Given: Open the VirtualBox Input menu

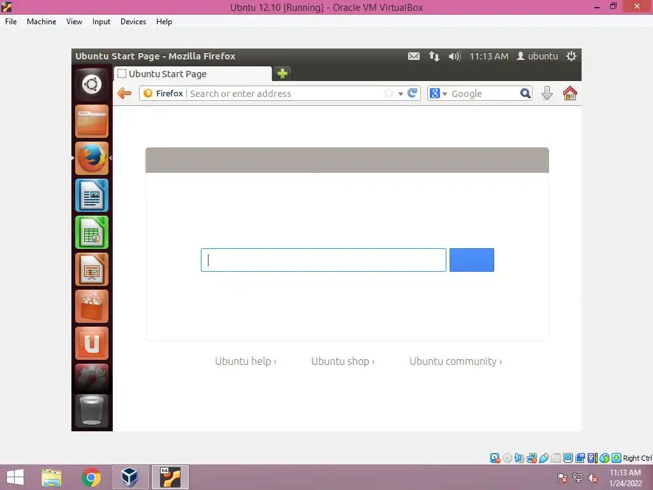Looking at the screenshot, I should (x=101, y=22).
